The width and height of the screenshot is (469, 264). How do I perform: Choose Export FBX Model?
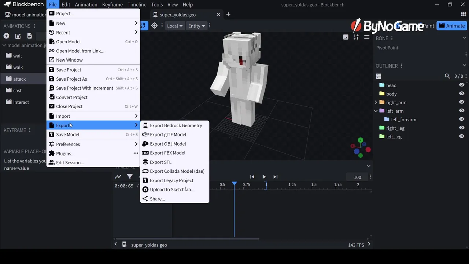[x=175, y=153]
